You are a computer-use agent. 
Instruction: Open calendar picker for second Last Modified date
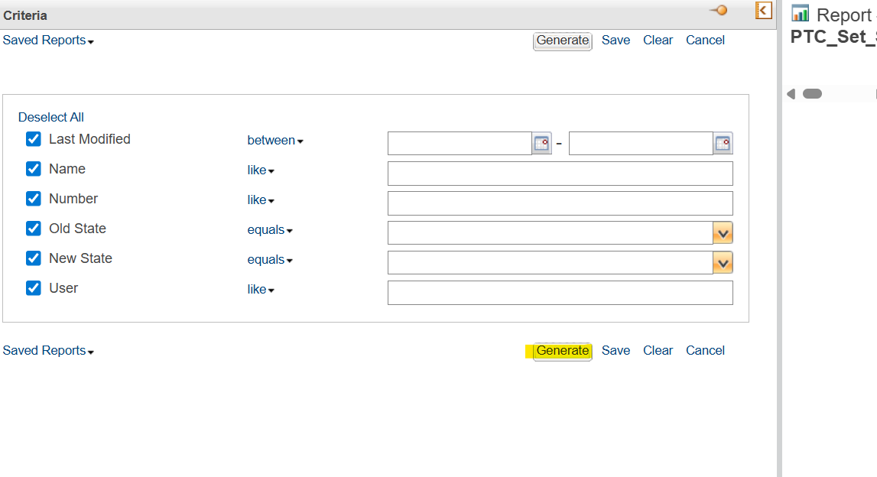pyautogui.click(x=723, y=143)
